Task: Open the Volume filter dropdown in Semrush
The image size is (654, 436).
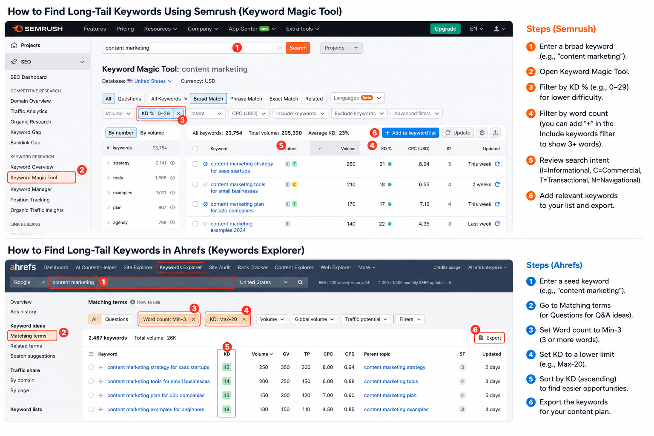Action: click(118, 114)
